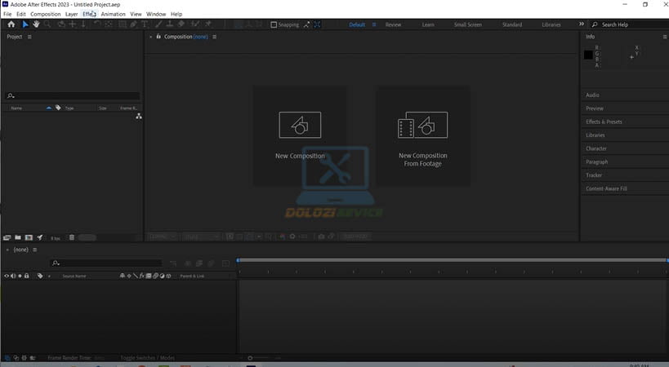
Task: Open the Info panel menu
Action: (x=664, y=37)
